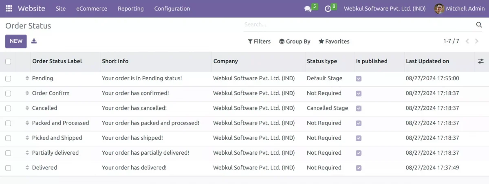The width and height of the screenshot is (489, 184).
Task: Click the 1-7 / 7 pager counter
Action: point(451,41)
